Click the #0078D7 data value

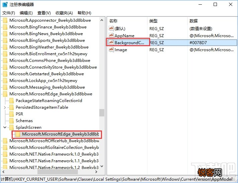pyautogui.click(x=198, y=43)
